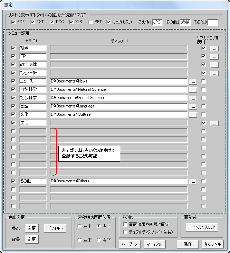Open subcategory settings button for 生活 row
This screenshot has width=230, height=253.
[x=214, y=123]
